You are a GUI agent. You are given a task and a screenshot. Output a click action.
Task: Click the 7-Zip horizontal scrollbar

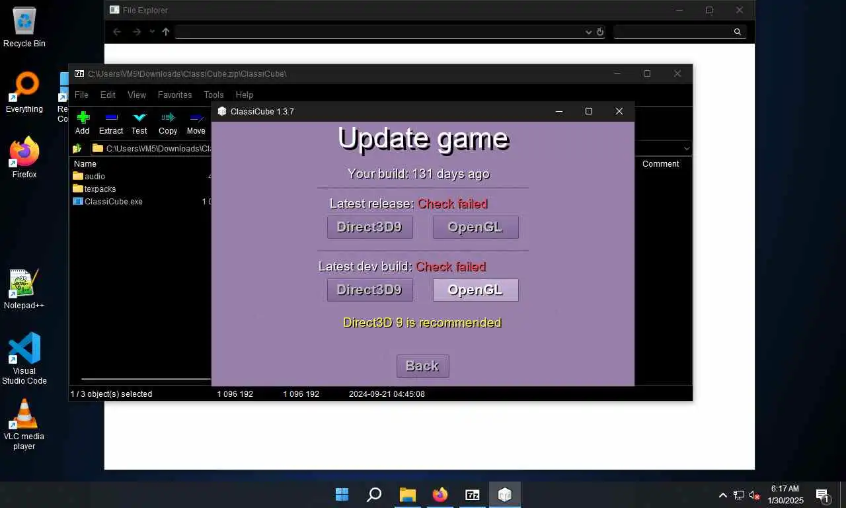click(145, 379)
